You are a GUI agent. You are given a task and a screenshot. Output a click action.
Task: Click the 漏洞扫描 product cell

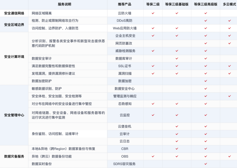click(x=125, y=74)
